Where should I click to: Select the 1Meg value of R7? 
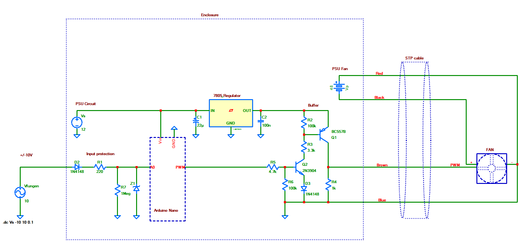126,194
